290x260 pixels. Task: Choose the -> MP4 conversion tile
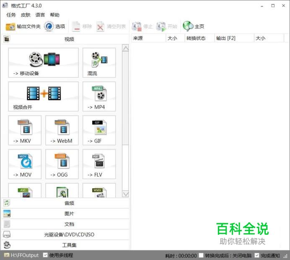(x=99, y=96)
